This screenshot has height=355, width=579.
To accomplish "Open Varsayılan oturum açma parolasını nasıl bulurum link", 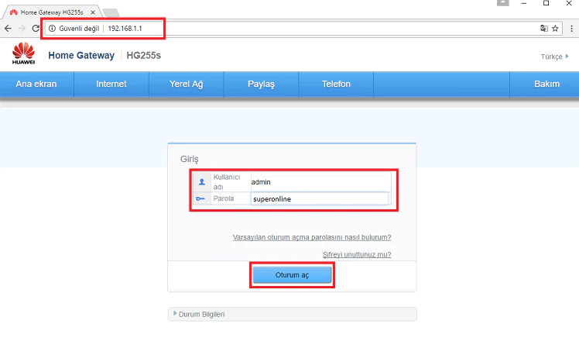I will [x=312, y=237].
